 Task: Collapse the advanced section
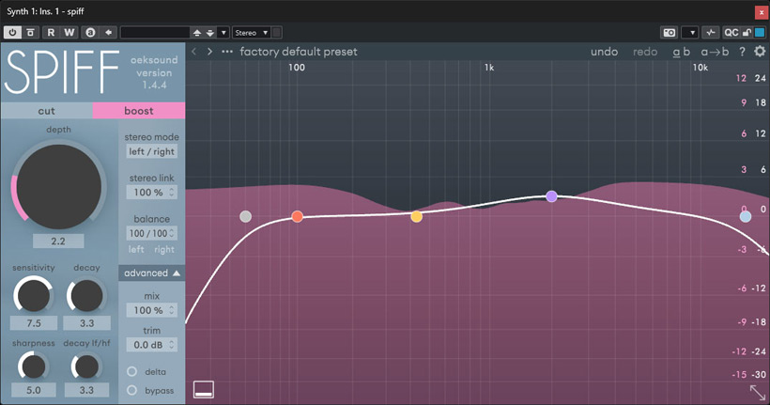152,273
